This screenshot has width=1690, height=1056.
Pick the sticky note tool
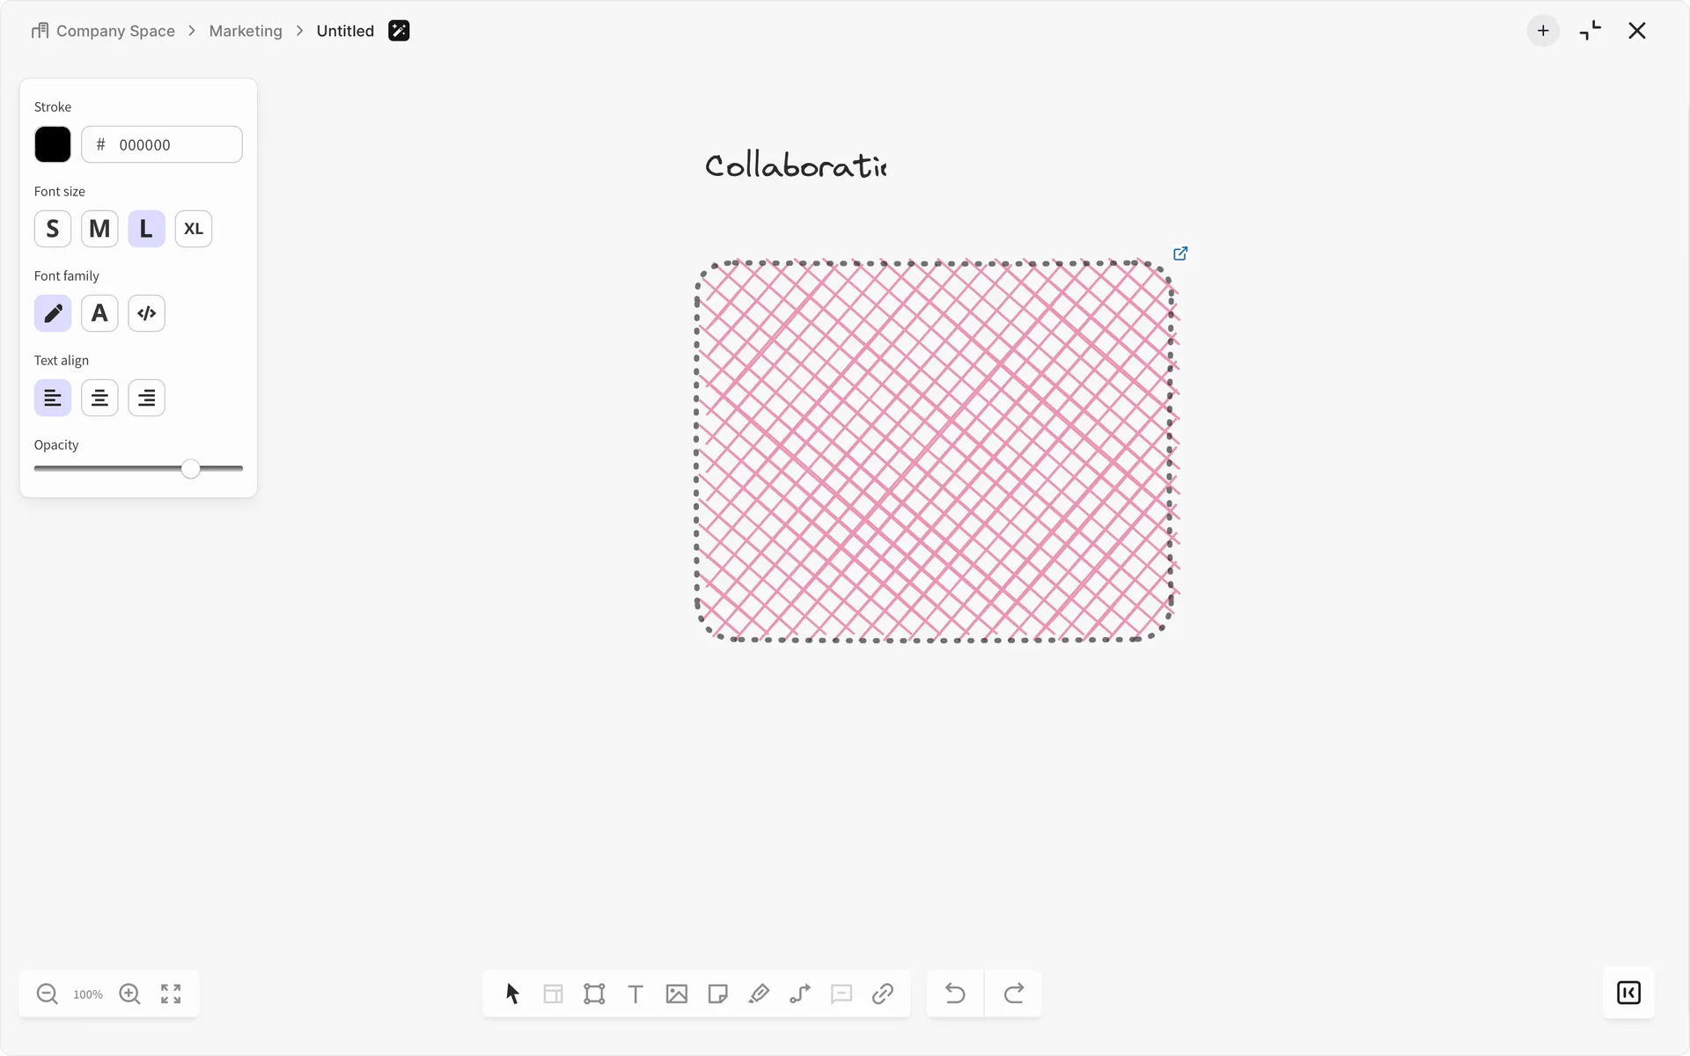pyautogui.click(x=718, y=994)
